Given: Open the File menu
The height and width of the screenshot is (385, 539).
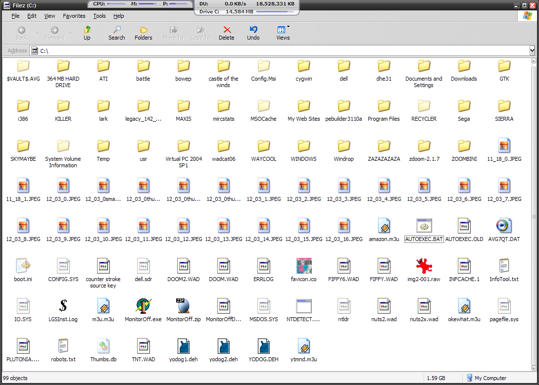Looking at the screenshot, I should (15, 16).
